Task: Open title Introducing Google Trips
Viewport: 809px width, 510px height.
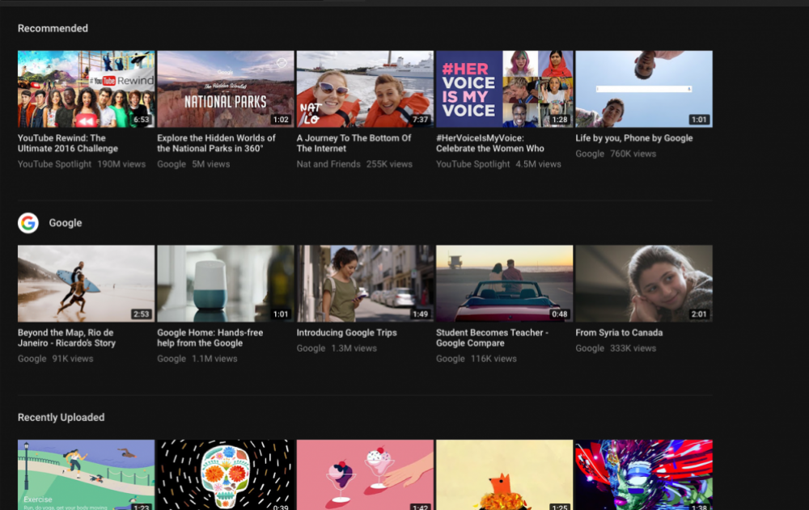Action: click(347, 333)
